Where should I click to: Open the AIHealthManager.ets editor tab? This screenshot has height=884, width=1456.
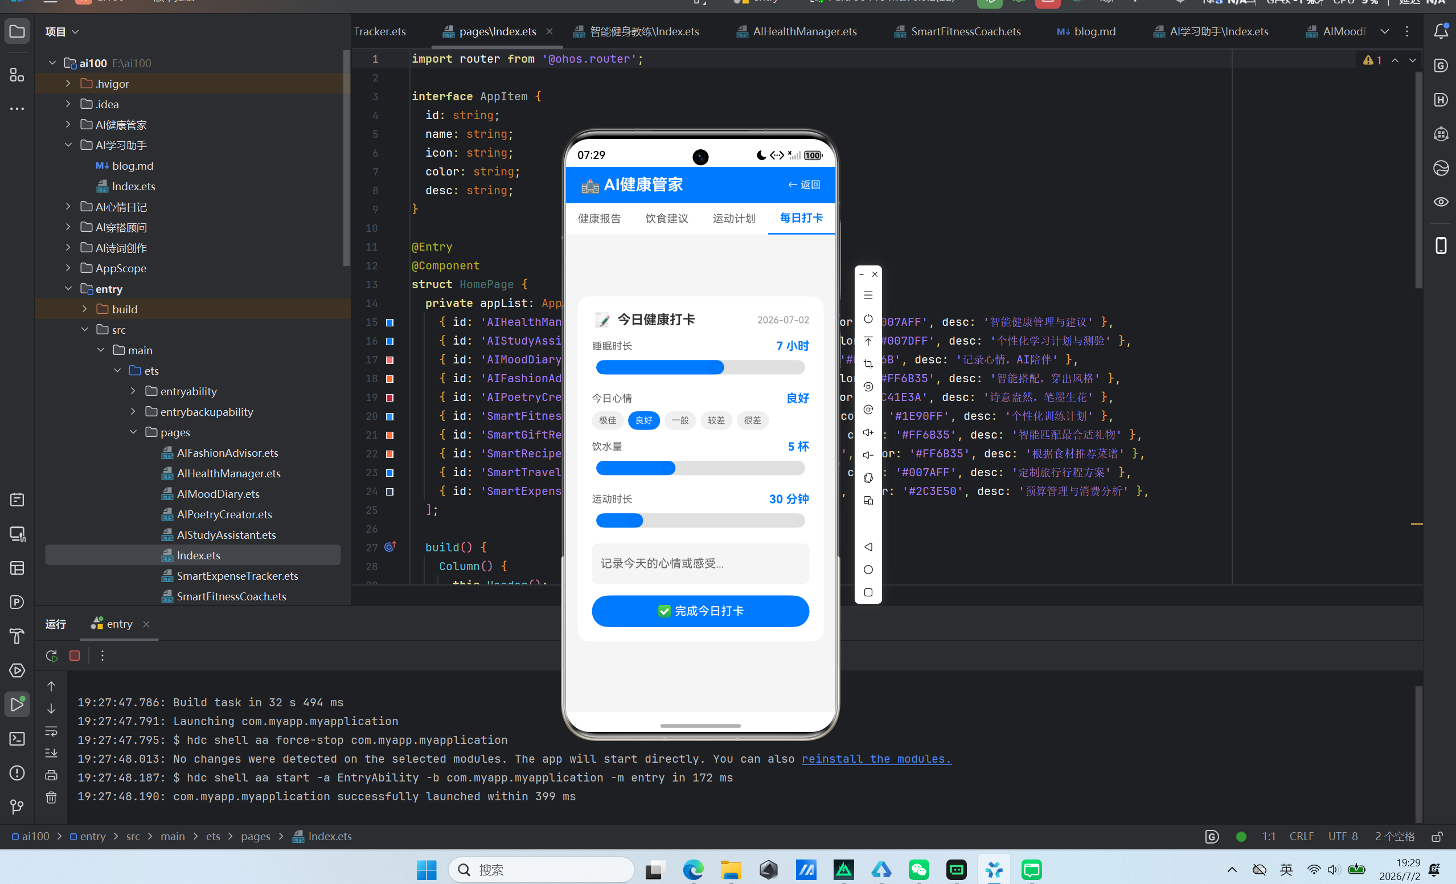[796, 31]
